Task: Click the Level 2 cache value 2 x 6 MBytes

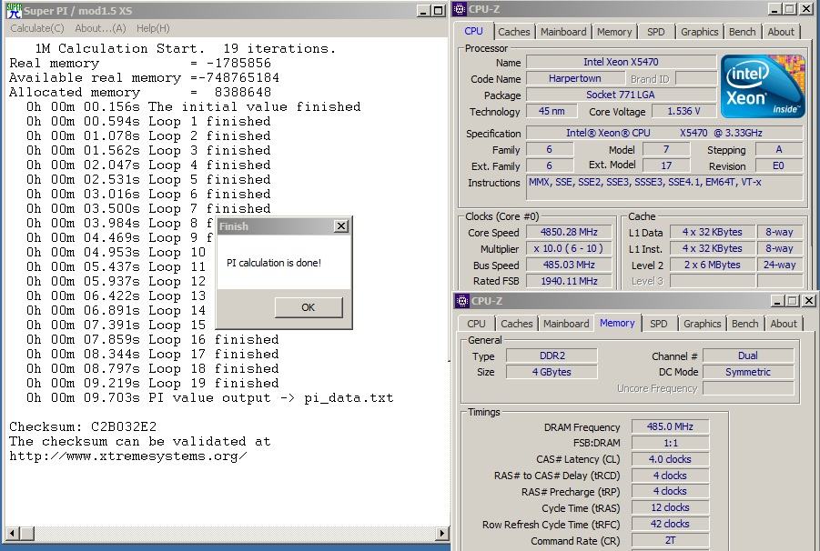Action: [713, 265]
